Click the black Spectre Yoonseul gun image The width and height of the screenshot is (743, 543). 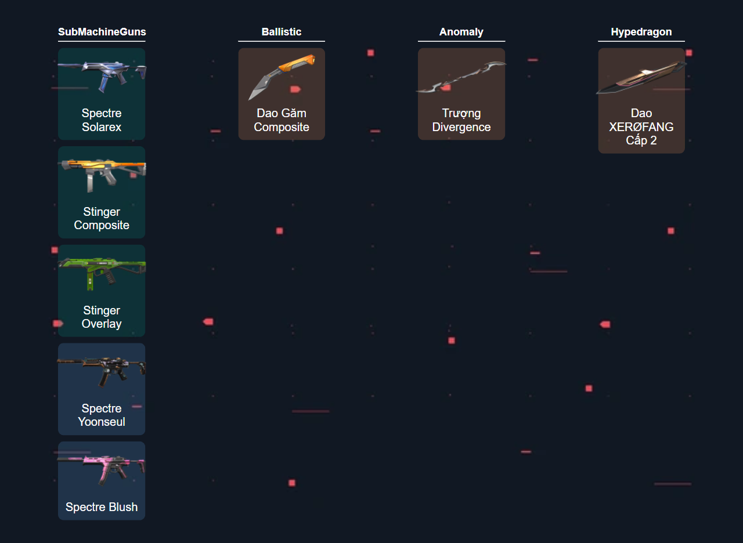click(102, 370)
